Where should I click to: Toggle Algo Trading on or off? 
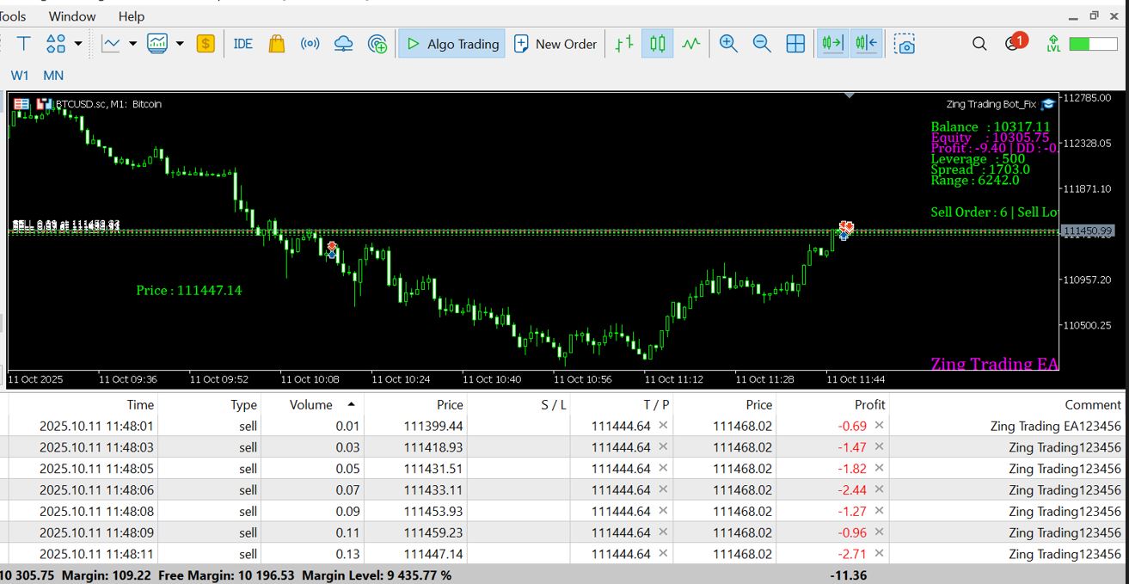click(452, 44)
